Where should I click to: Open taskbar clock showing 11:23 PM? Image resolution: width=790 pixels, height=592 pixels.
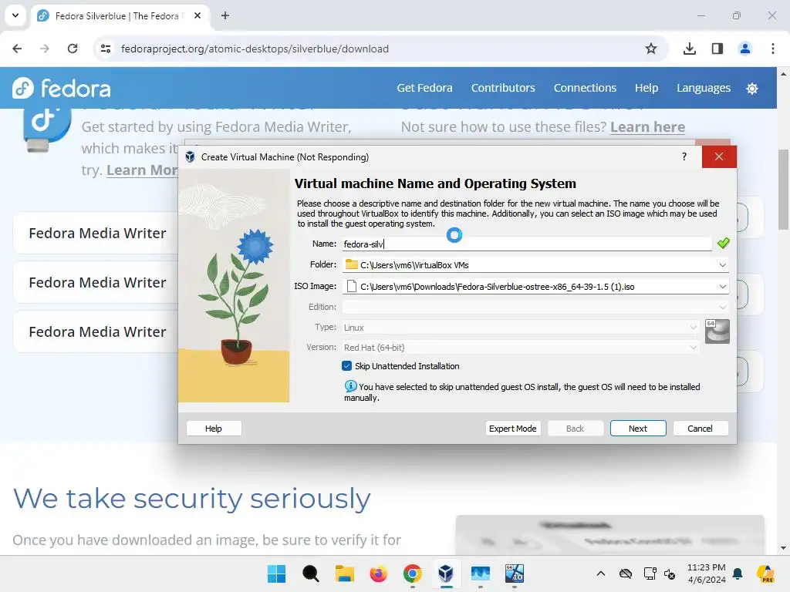click(707, 573)
